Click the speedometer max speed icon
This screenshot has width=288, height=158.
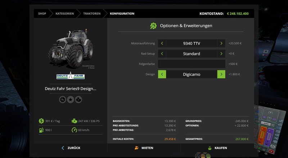pos(74,130)
